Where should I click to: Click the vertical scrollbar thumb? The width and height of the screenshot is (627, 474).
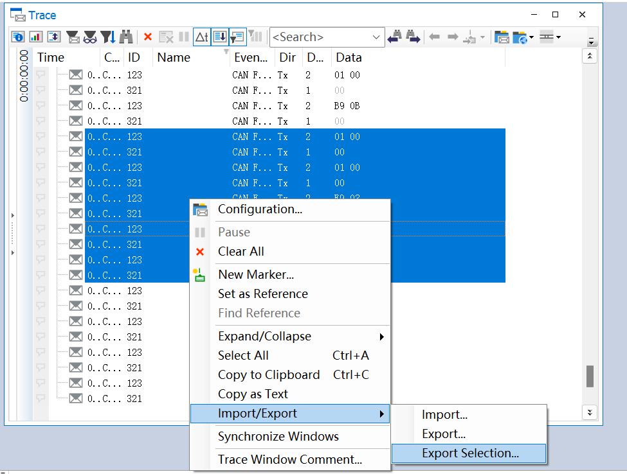590,376
